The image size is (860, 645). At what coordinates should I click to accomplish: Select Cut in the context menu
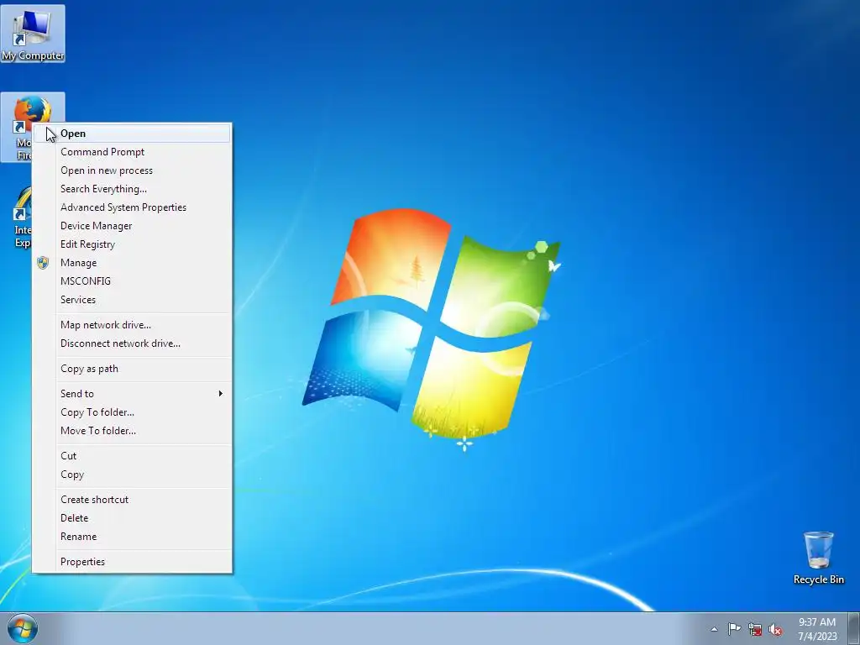[132, 456]
